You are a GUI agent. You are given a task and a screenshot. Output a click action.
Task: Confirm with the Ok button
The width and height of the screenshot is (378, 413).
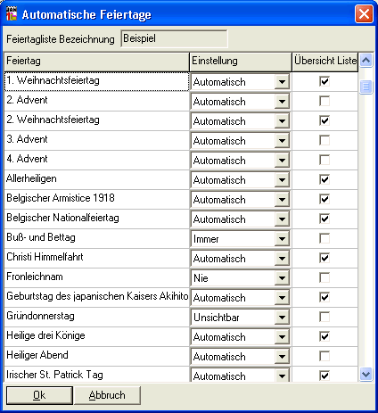[39, 395]
